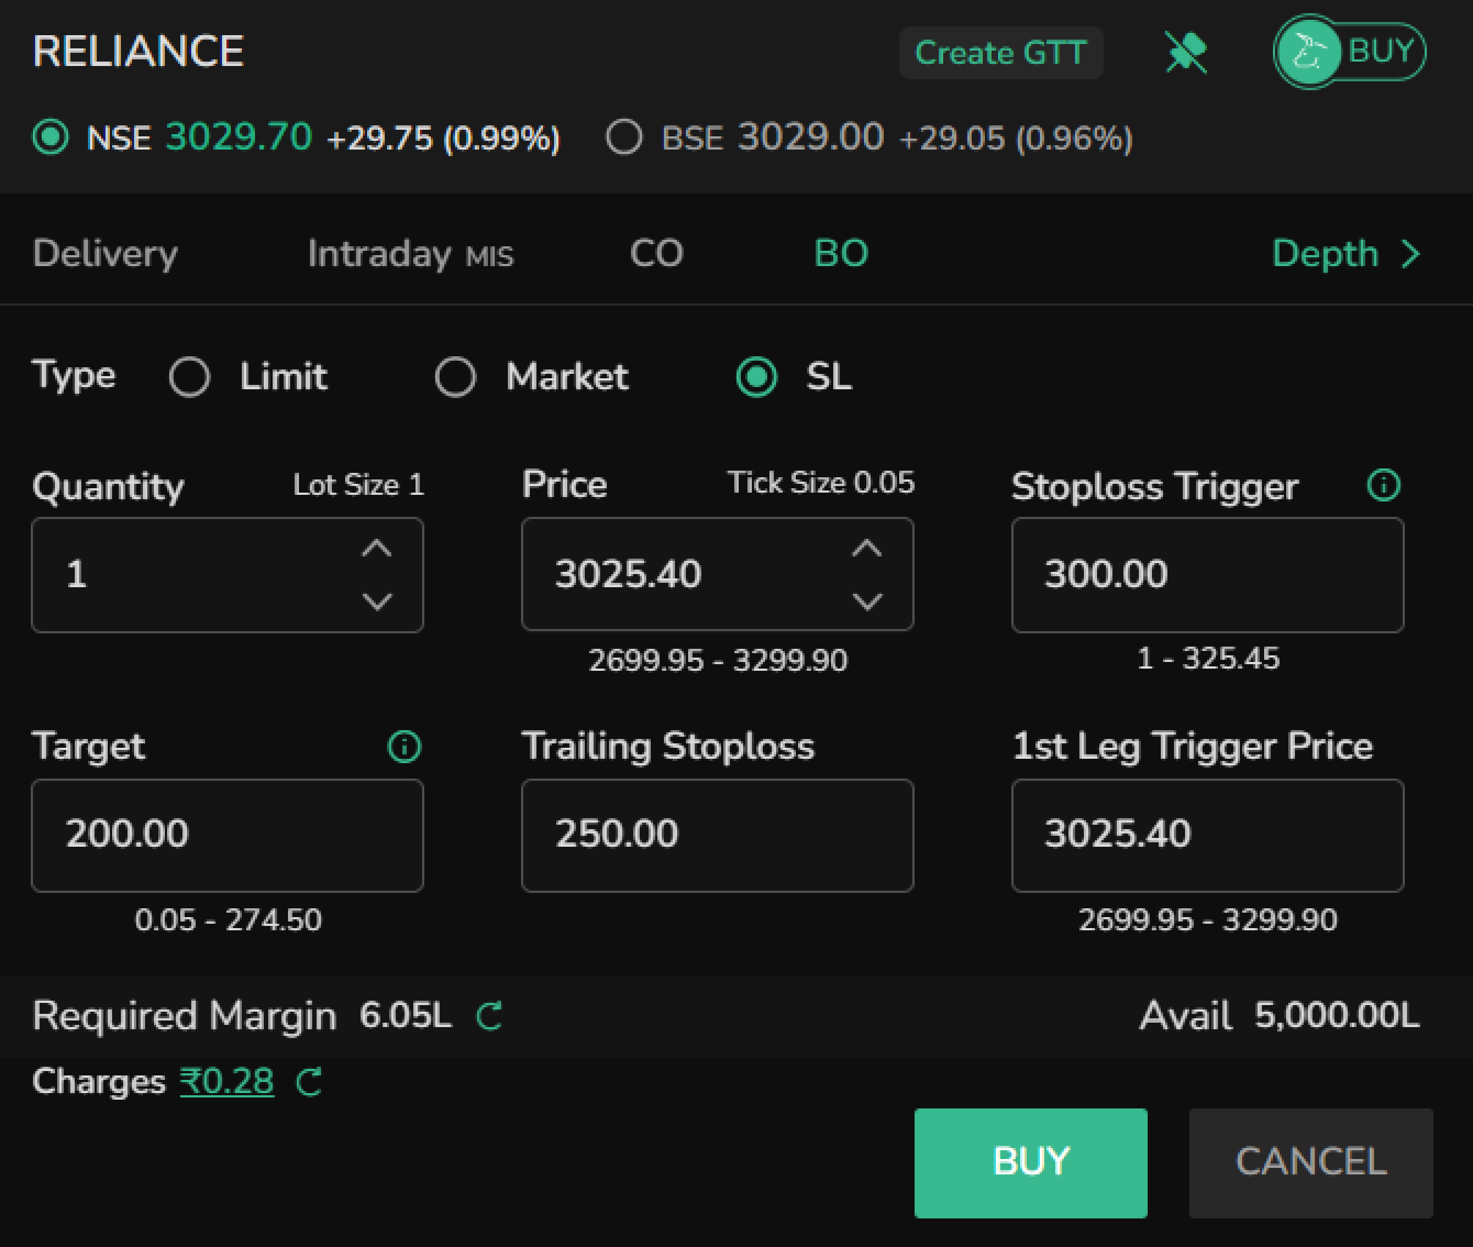
Task: Click the CANCEL button
Action: point(1310,1163)
